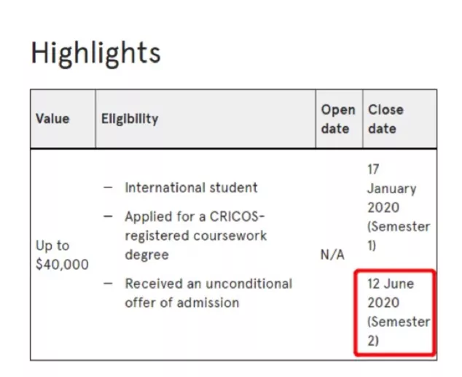Click the dash before Applied for a CRICOS

click(108, 217)
